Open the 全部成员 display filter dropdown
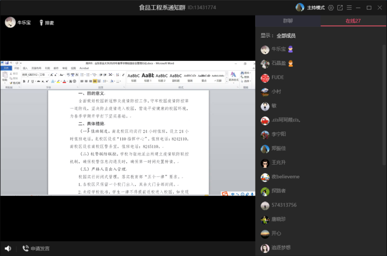This screenshot has height=256, width=387. click(x=286, y=36)
